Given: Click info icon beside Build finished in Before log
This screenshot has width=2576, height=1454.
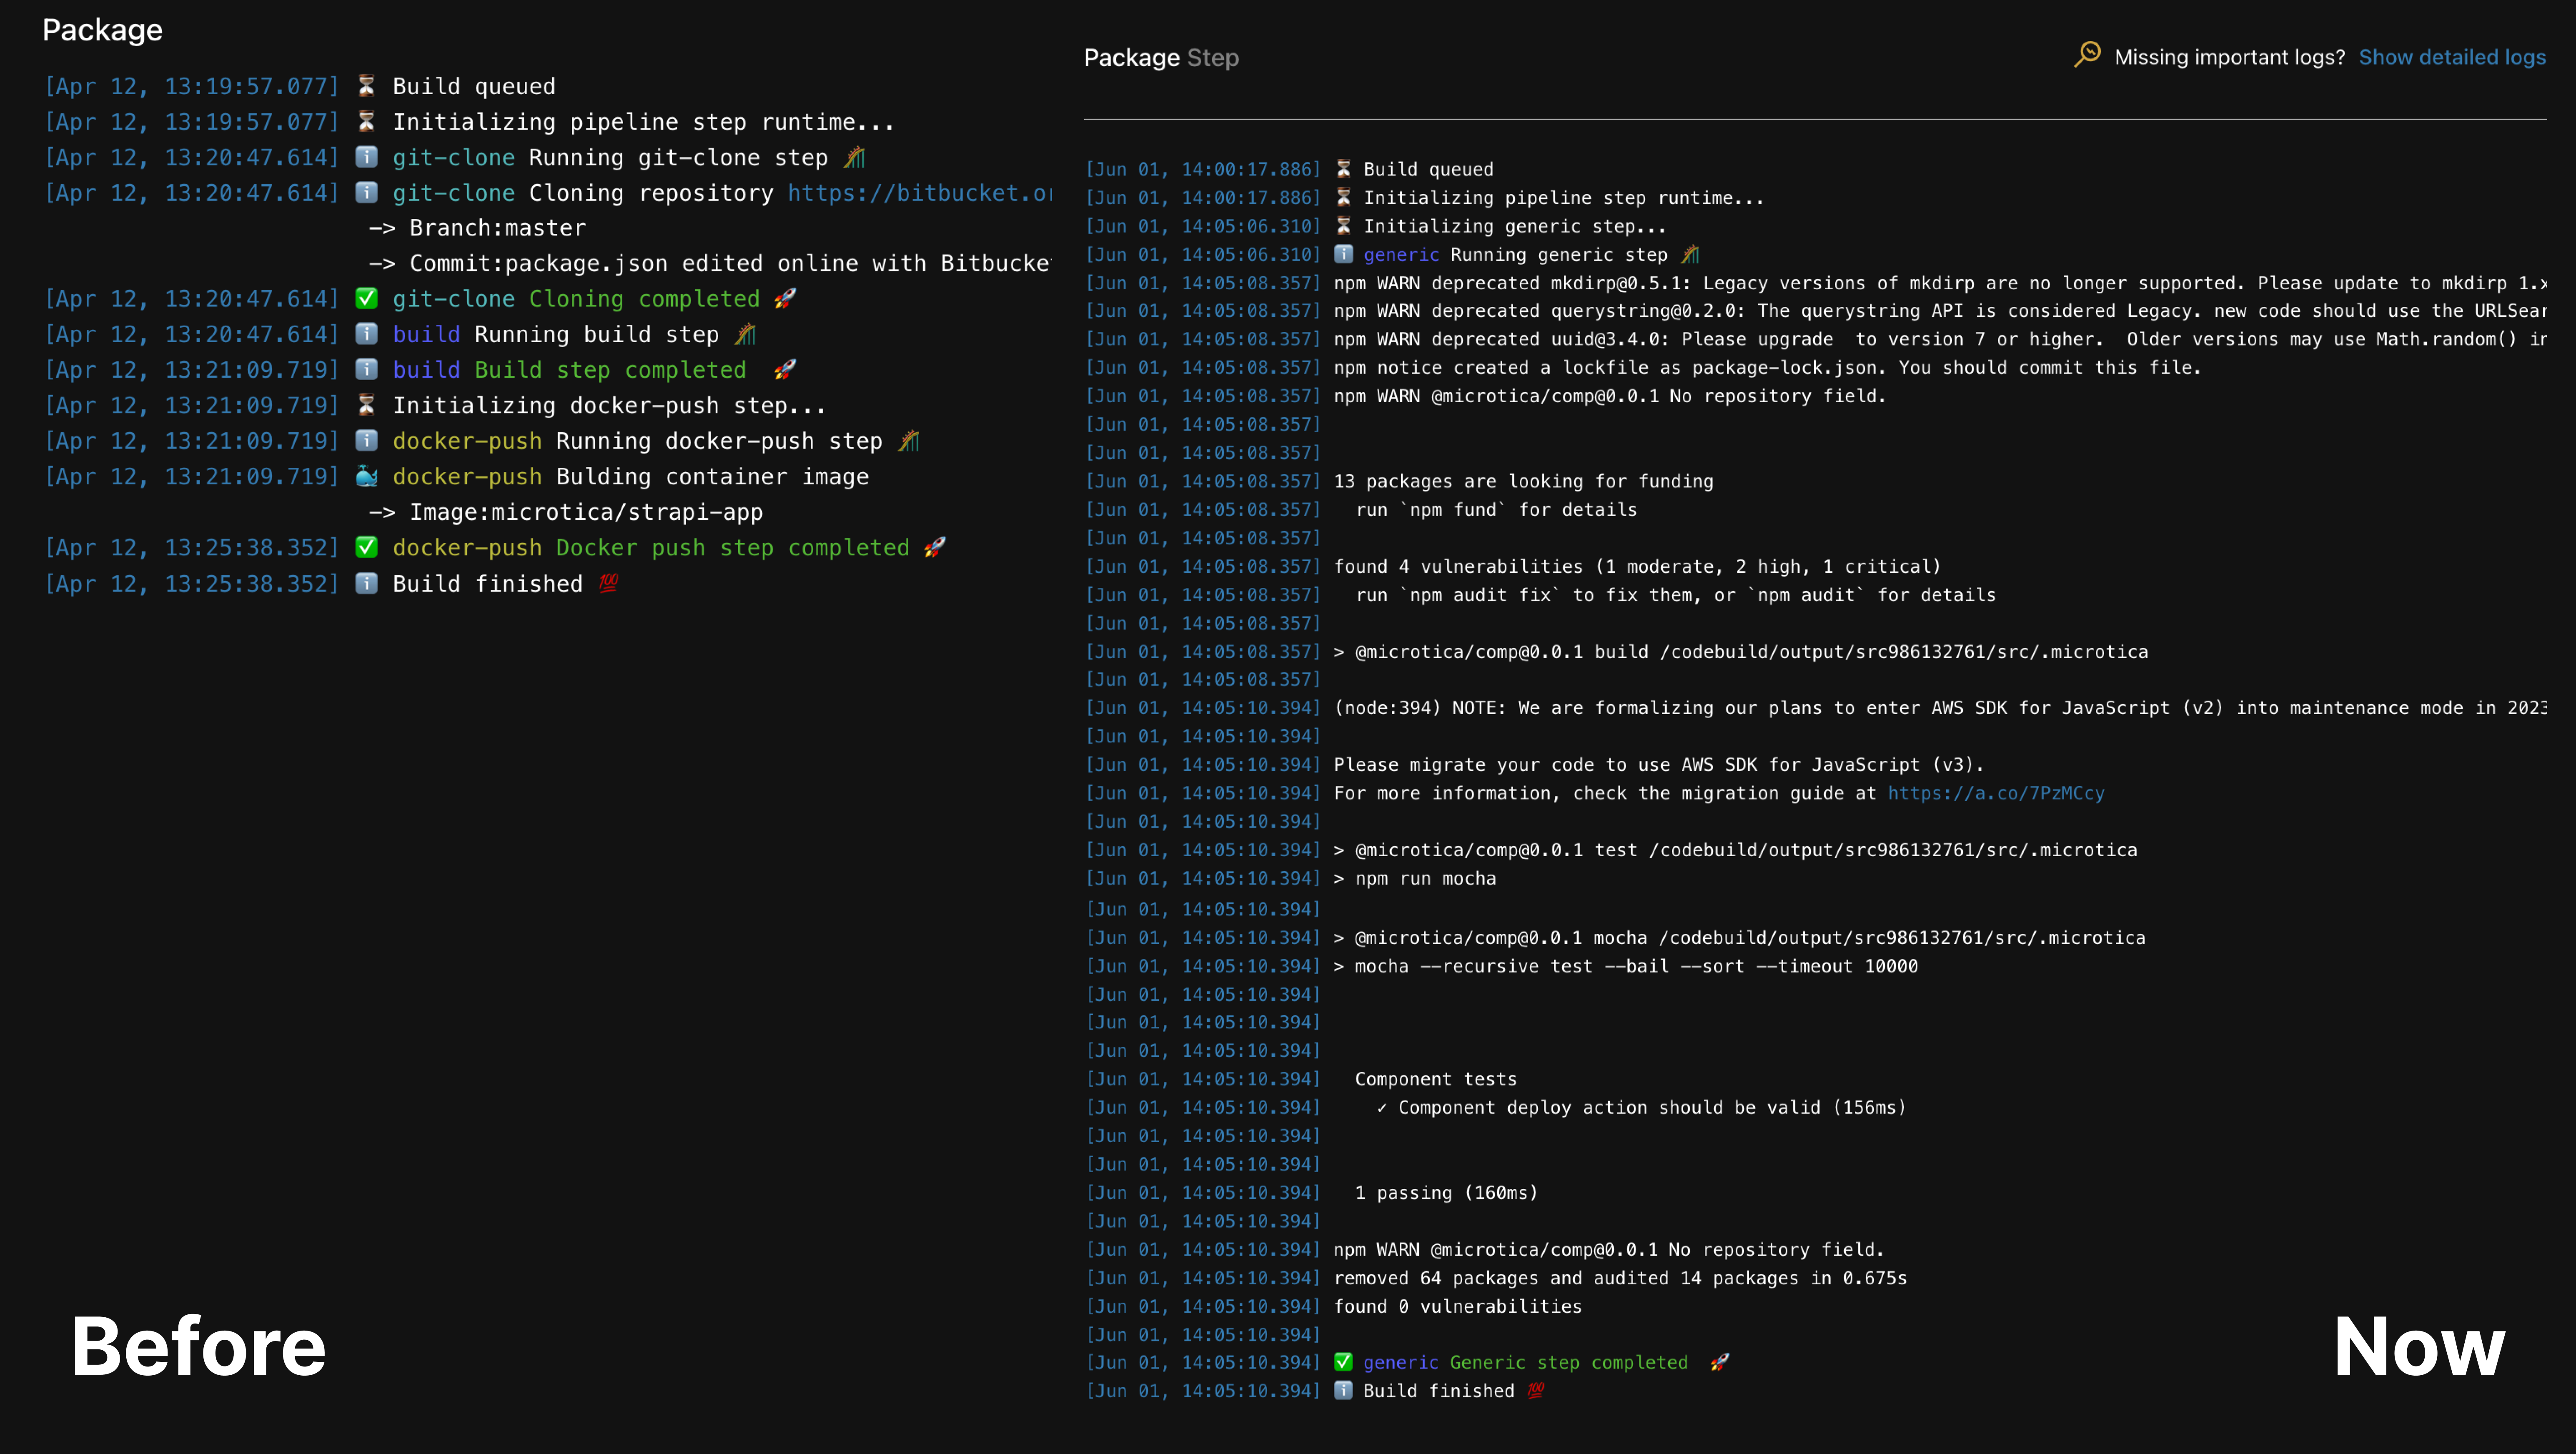Looking at the screenshot, I should (x=367, y=583).
